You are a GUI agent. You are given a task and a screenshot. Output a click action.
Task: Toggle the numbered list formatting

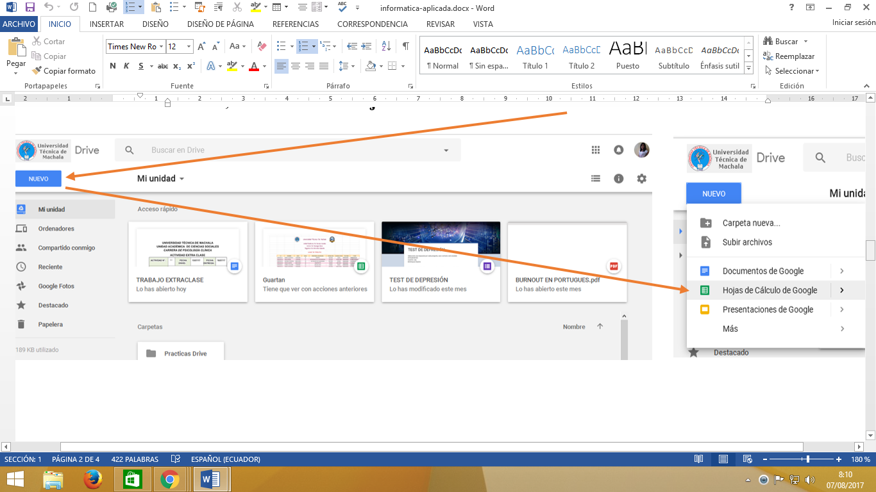pos(302,46)
